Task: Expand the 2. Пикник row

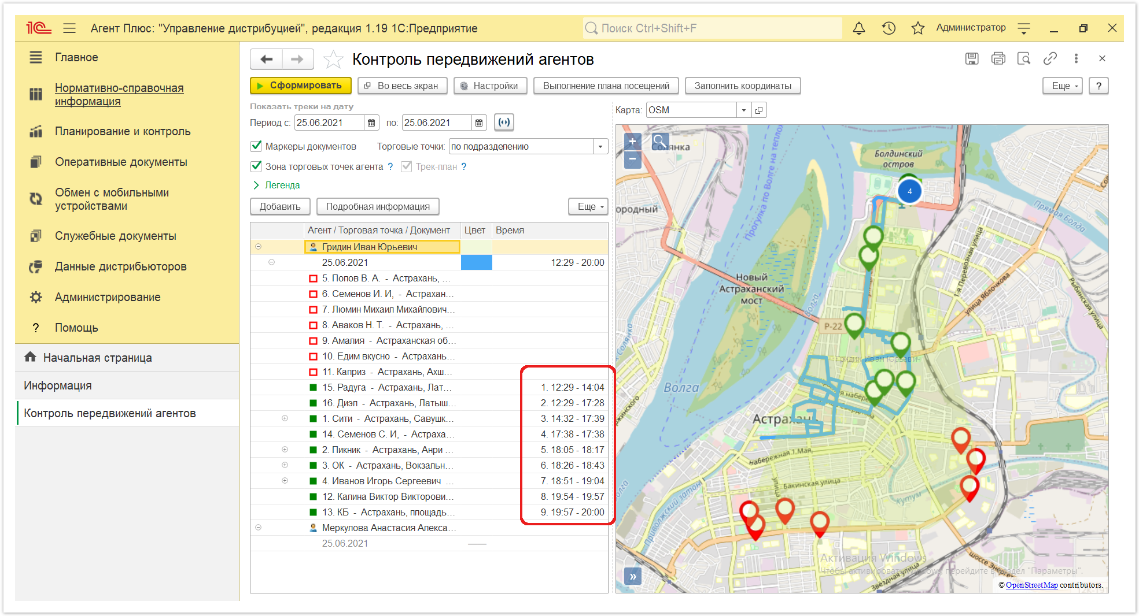Action: click(x=285, y=450)
